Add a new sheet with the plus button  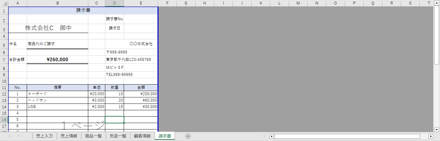(188, 136)
